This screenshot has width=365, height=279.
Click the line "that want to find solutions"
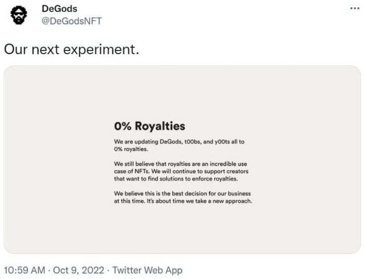(176, 178)
